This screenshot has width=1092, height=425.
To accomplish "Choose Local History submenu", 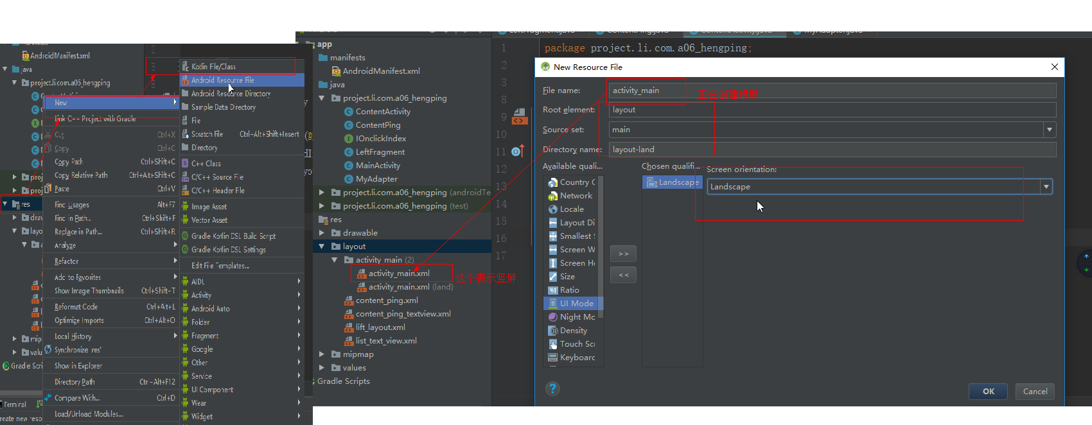I will click(x=111, y=336).
